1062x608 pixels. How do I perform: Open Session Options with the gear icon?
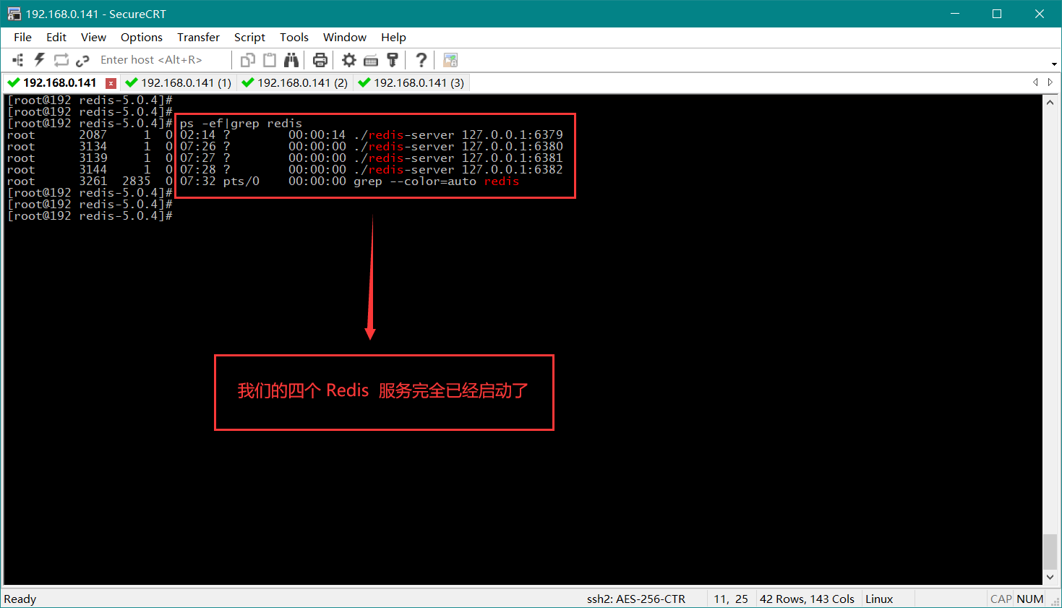(348, 60)
